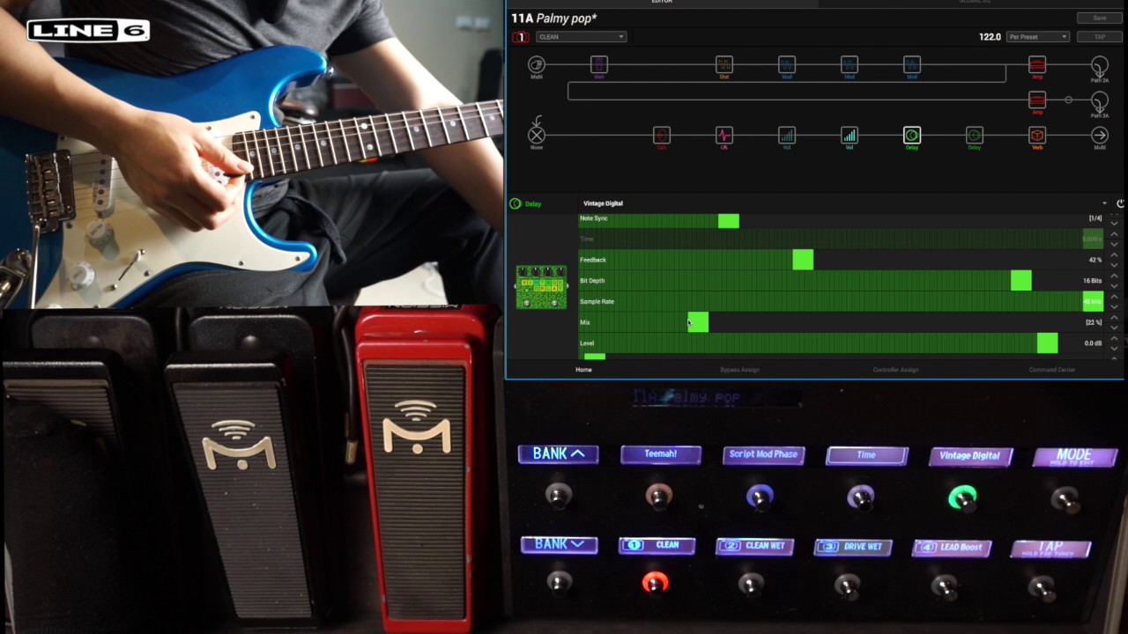Select the Multi input block on path 1
This screenshot has width=1128, height=634.
[x=536, y=64]
